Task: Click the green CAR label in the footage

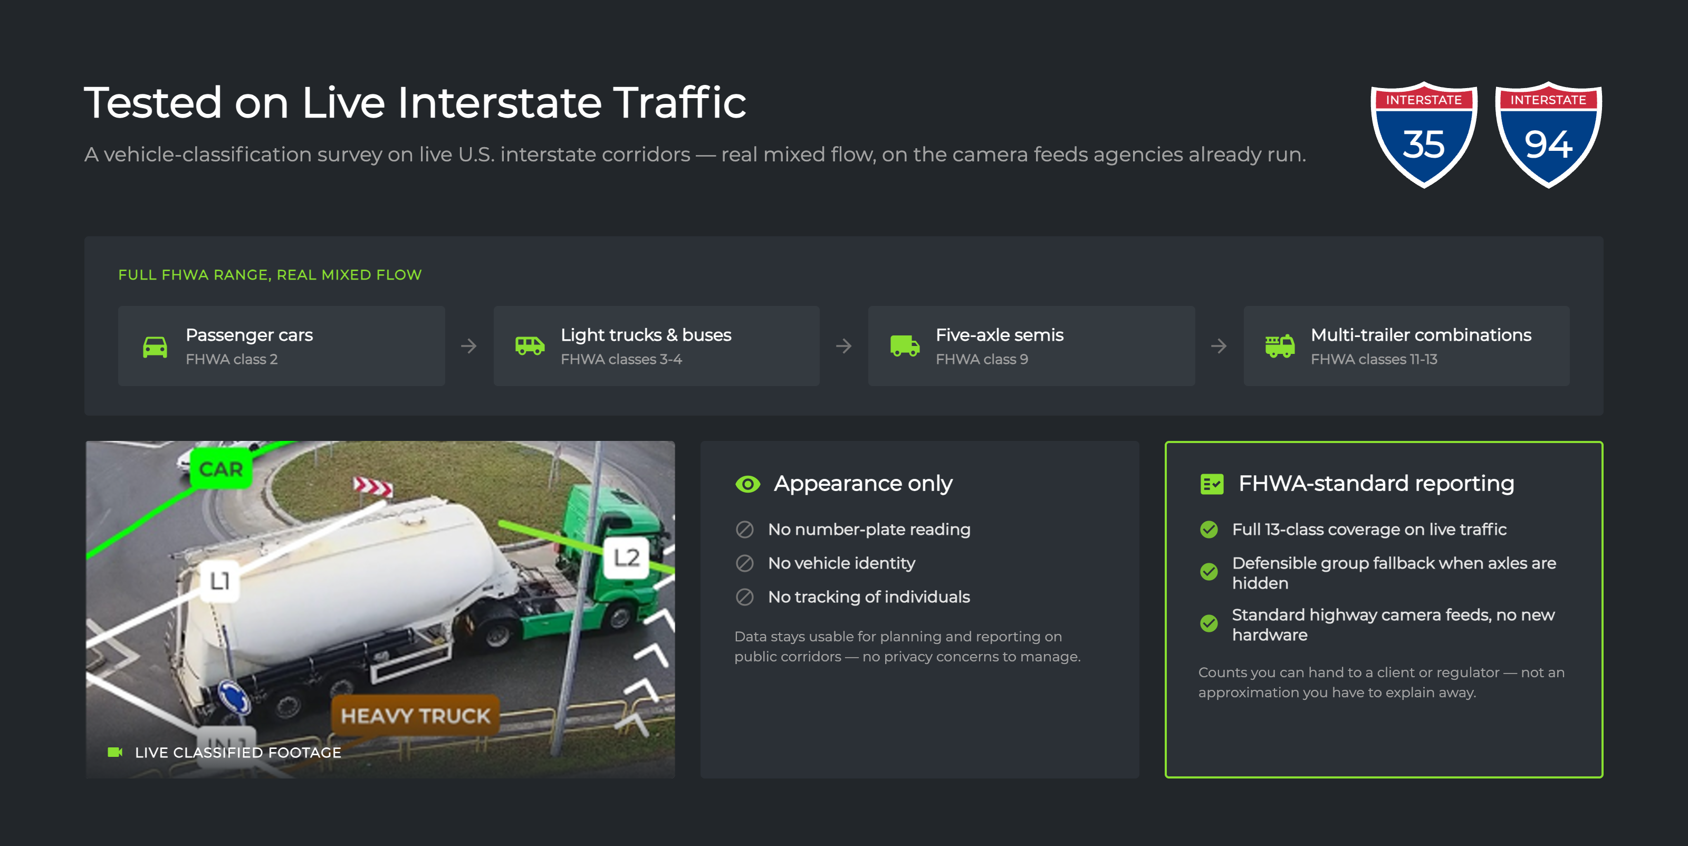Action: (x=221, y=468)
